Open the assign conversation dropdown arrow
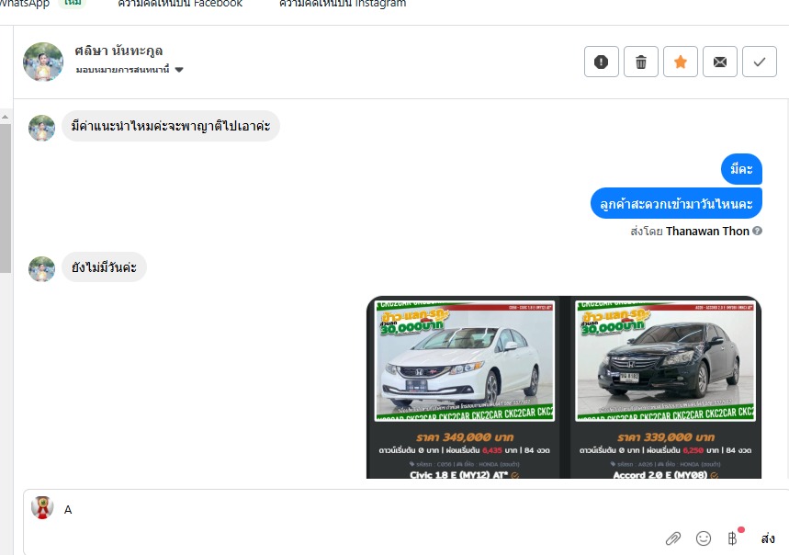 tap(179, 70)
